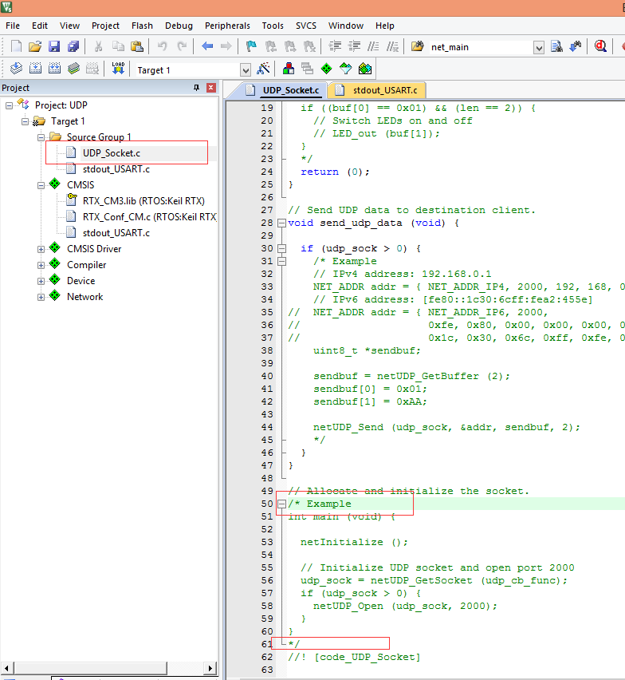
Task: Select RTX_CM3.lib in the CMSIS group
Action: click(x=143, y=201)
